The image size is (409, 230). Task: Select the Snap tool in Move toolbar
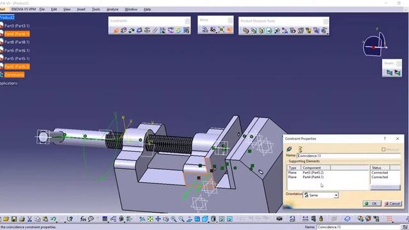point(213,30)
